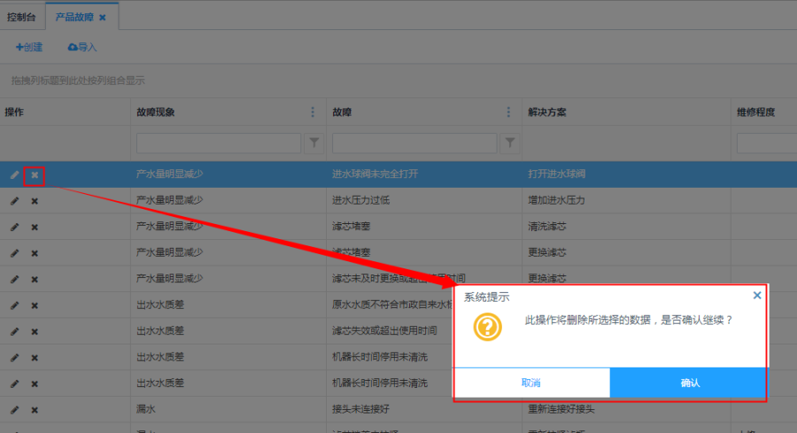
Task: Click edit pencil for 接头未连接好 row
Action: tap(14, 410)
